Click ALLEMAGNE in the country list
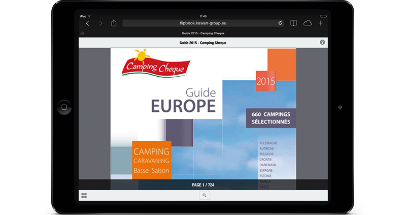406x215 pixels. click(268, 143)
